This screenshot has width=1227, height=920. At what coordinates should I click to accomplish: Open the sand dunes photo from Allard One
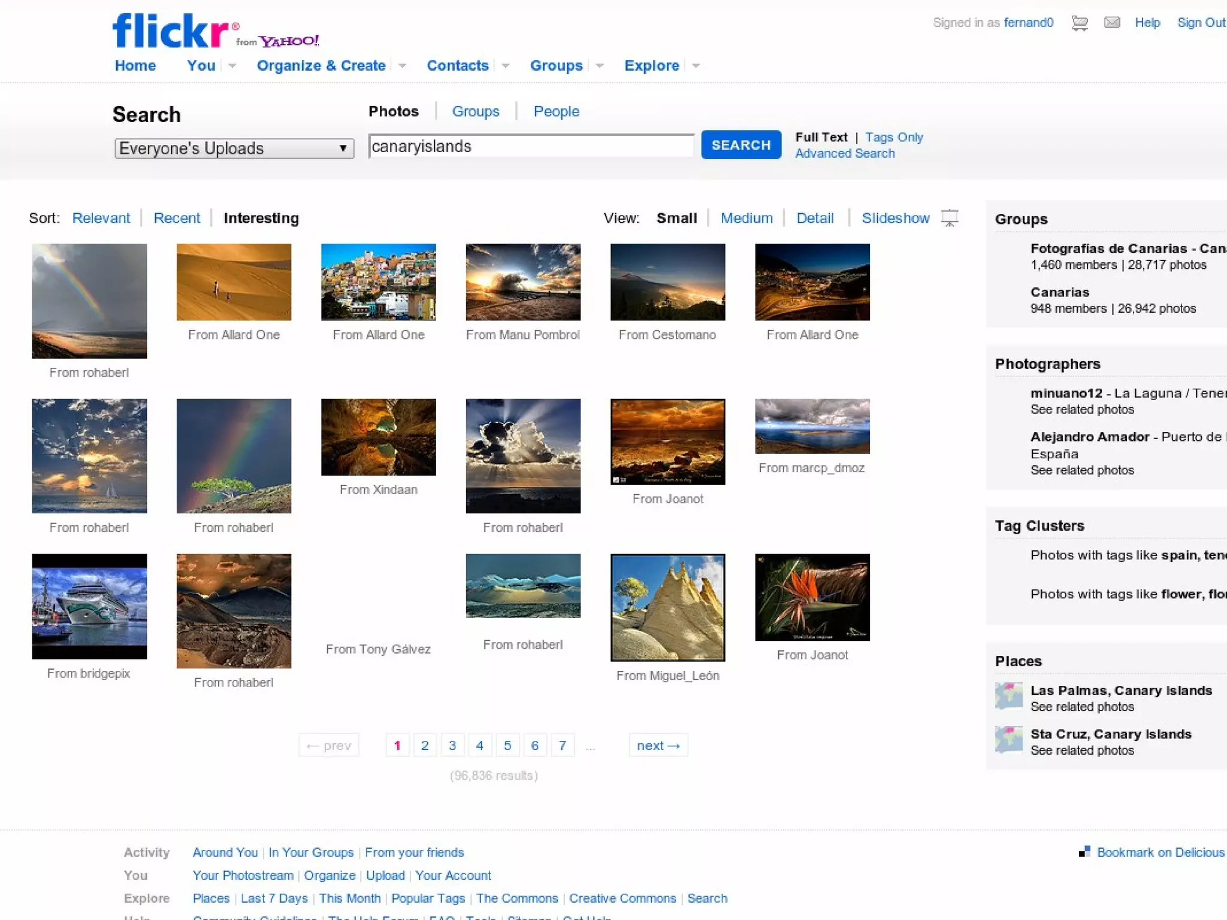coord(234,282)
